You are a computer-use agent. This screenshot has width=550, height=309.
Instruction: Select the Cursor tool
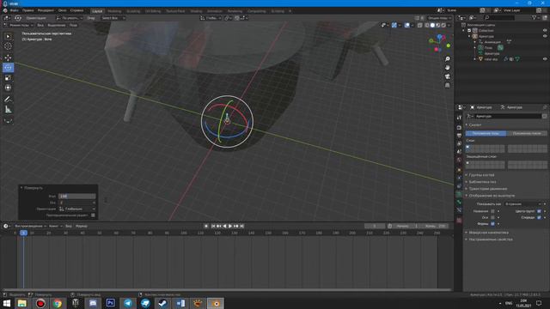(8, 46)
